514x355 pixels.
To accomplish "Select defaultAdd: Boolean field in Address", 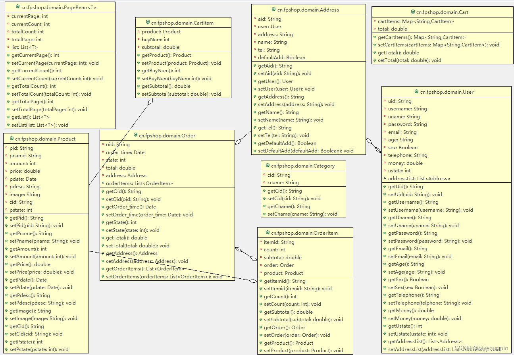I will coord(281,57).
